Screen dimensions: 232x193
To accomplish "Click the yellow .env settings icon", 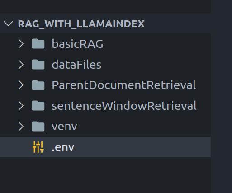I will pyautogui.click(x=38, y=147).
